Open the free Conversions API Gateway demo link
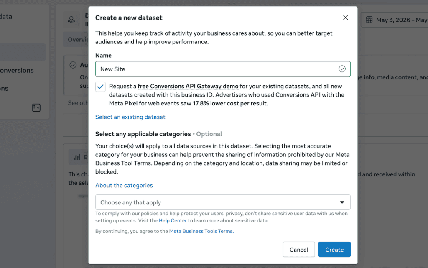The width and height of the screenshot is (428, 268). point(188,86)
